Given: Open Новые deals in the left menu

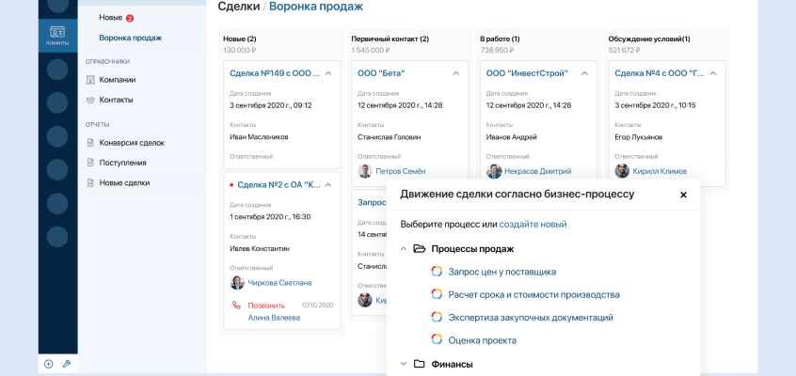Looking at the screenshot, I should pos(110,18).
